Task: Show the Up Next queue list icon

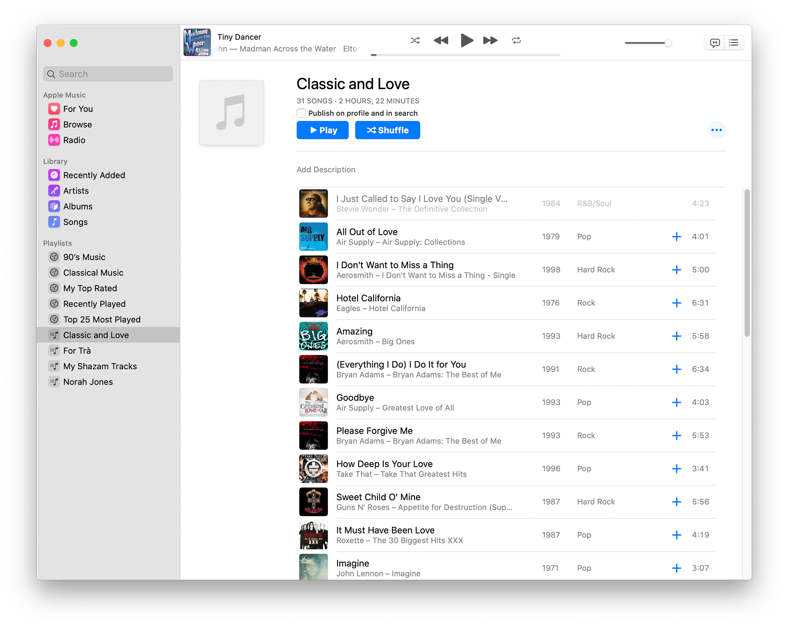Action: pos(734,43)
